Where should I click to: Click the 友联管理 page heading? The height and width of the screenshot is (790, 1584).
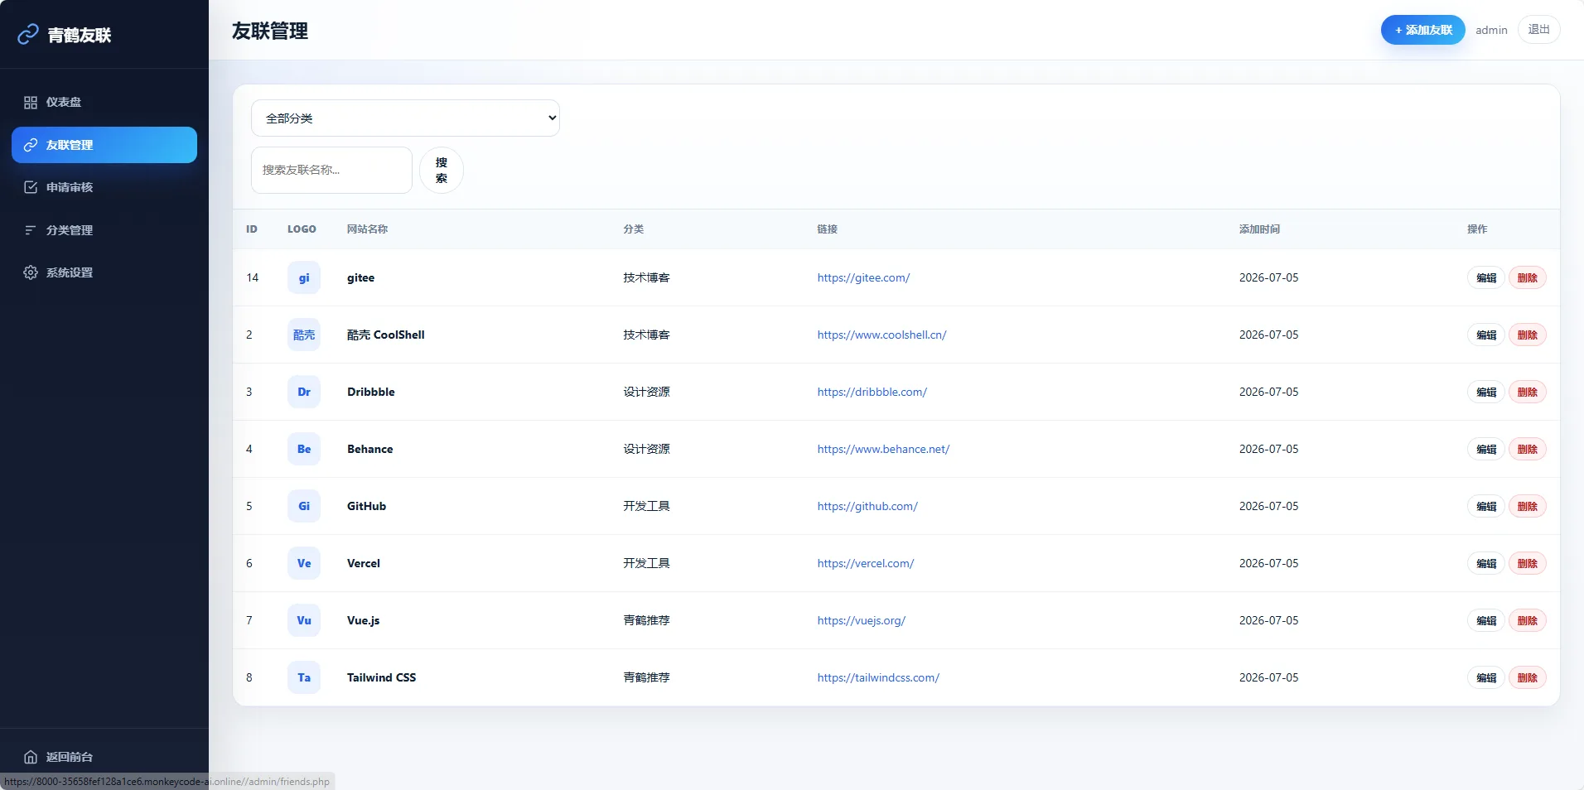coord(270,31)
